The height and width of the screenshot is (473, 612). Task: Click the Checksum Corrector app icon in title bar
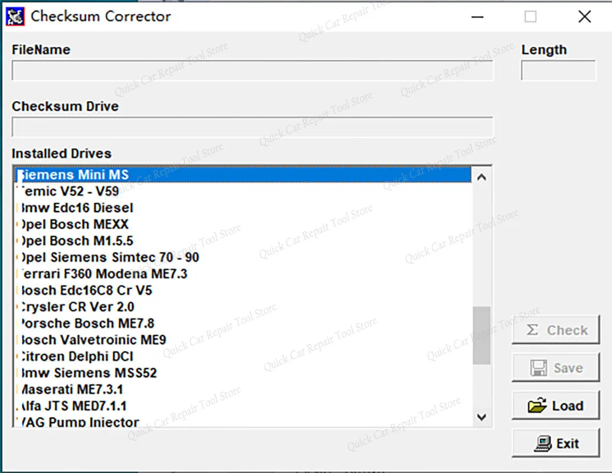pos(15,17)
